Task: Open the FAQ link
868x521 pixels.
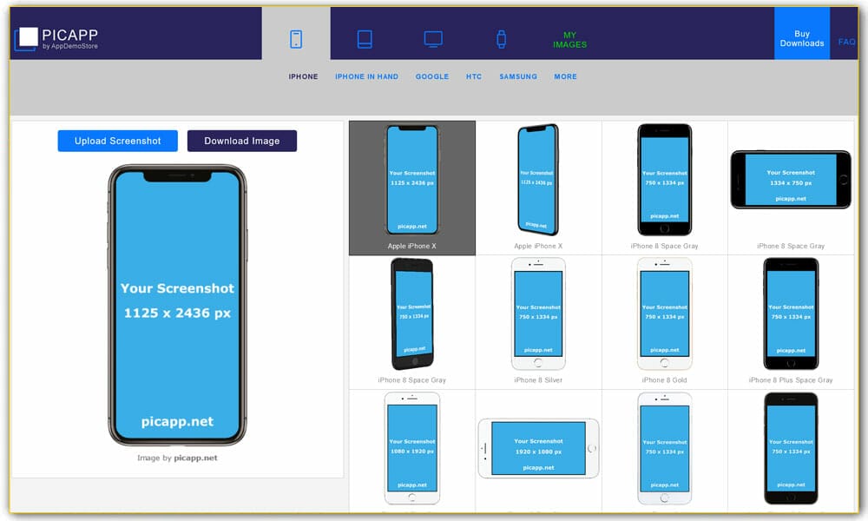Action: point(846,42)
